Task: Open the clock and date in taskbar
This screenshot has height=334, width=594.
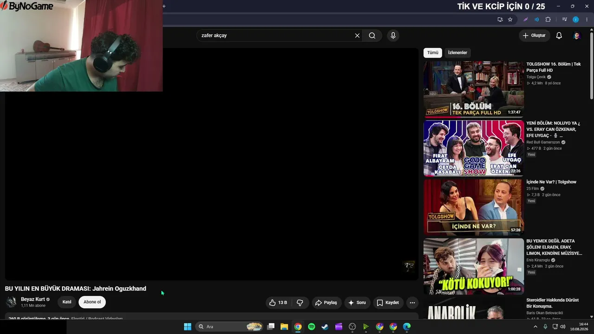Action: click(580, 327)
